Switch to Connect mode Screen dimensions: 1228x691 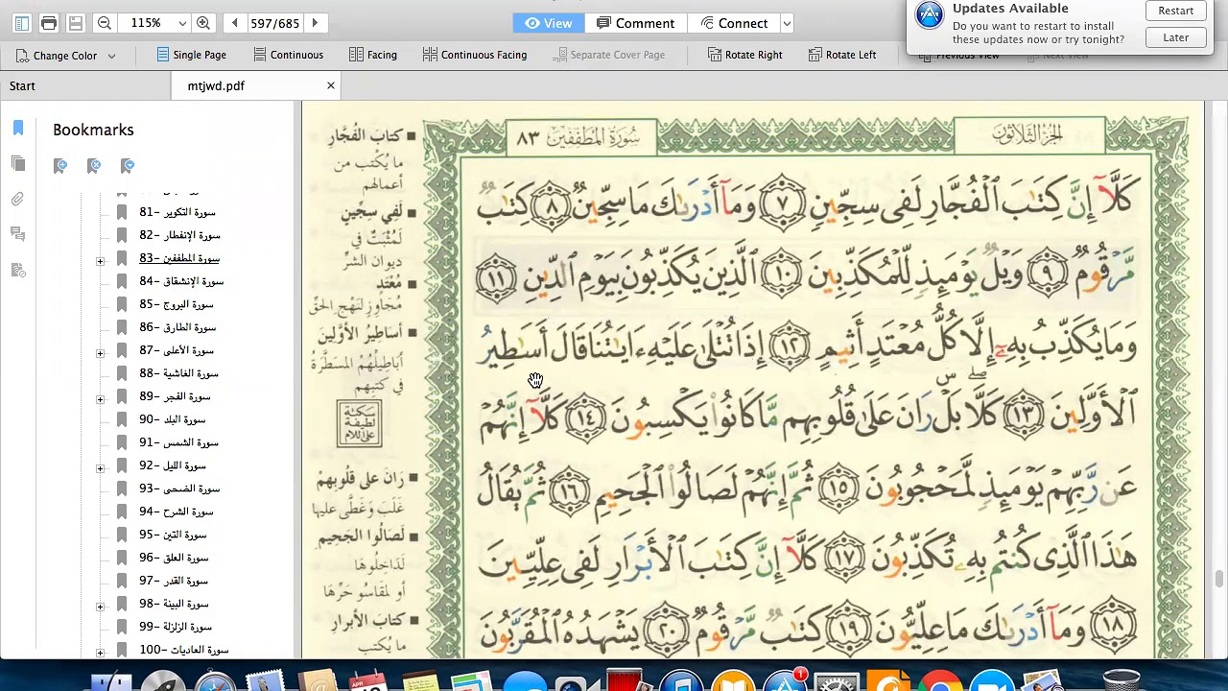click(x=734, y=23)
